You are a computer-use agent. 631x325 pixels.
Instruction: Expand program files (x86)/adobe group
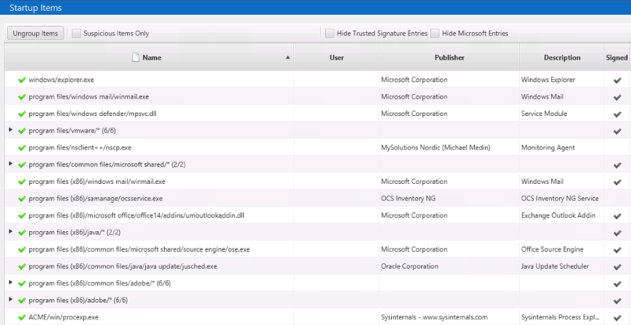[x=10, y=300]
